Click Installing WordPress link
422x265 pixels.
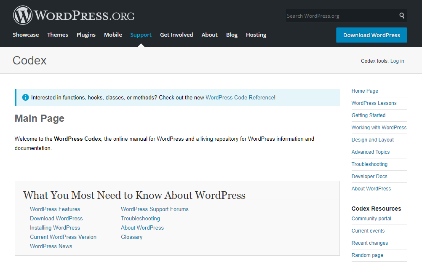[55, 228]
